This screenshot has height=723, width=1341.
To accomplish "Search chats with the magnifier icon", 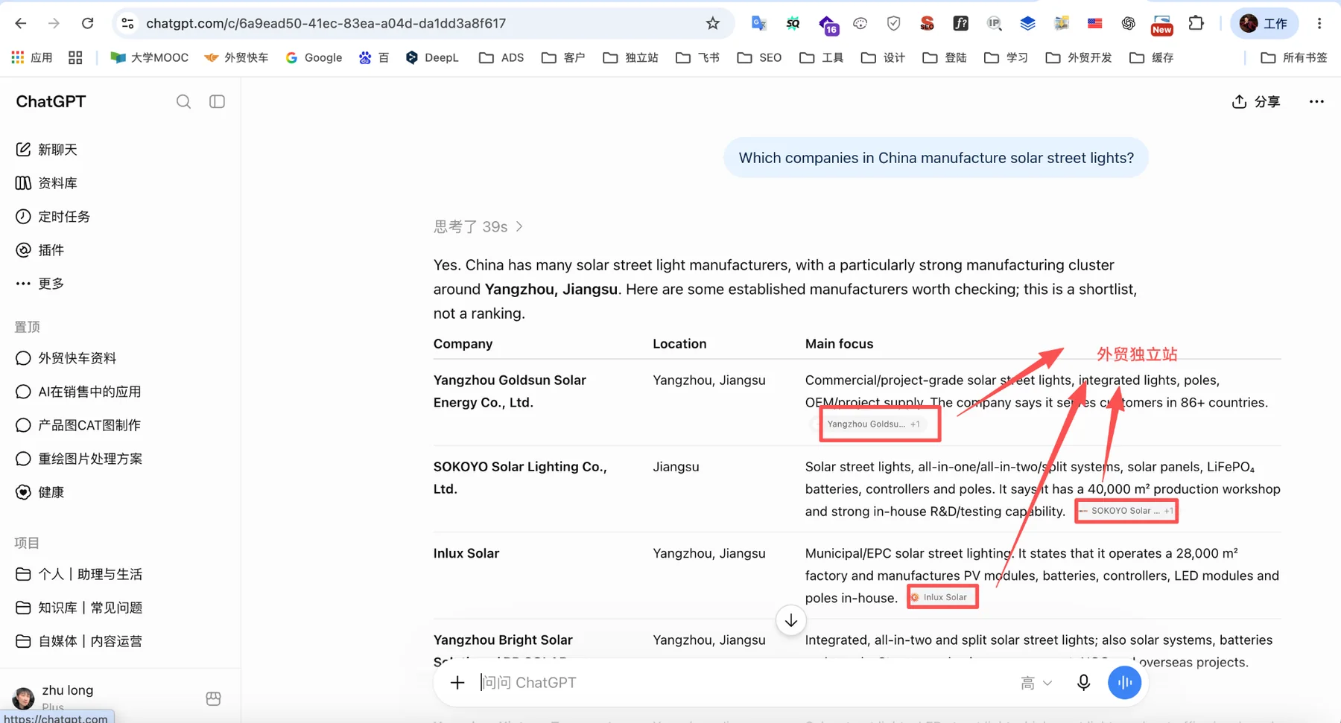I will (183, 101).
